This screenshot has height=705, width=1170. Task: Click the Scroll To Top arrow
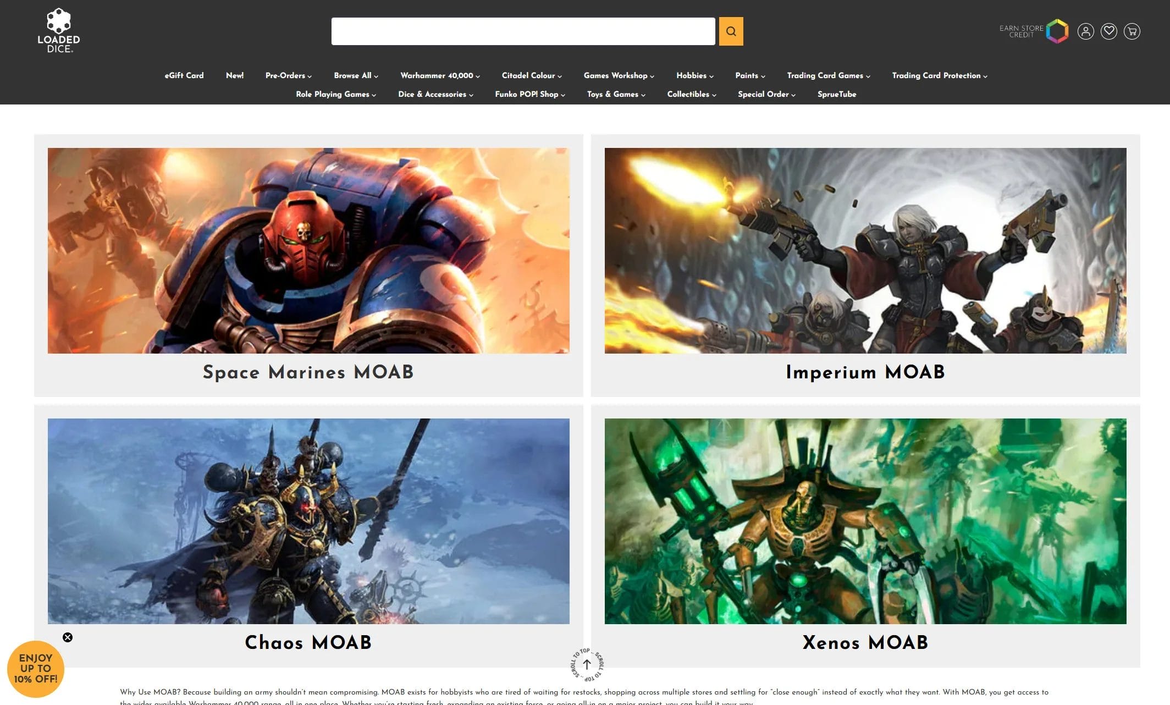coord(587,664)
